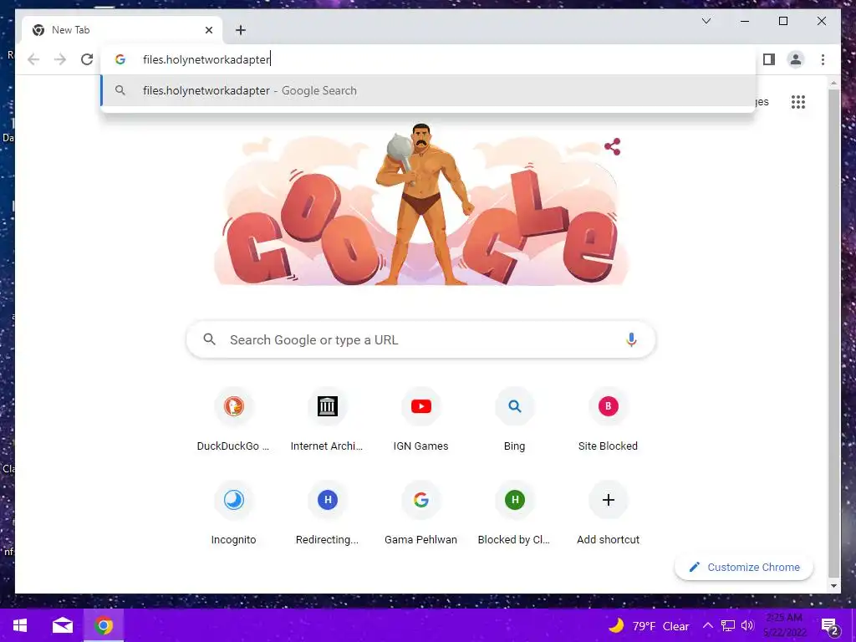Screen dimensions: 856x642
Task: Select the New Tab tab
Action: [x=122, y=30]
